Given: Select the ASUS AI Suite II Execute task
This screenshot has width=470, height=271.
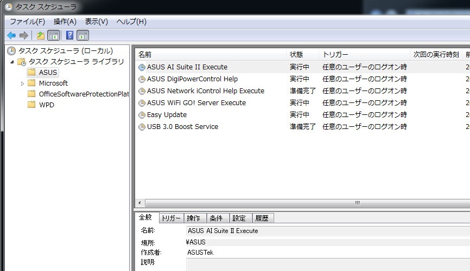Looking at the screenshot, I should coord(187,67).
